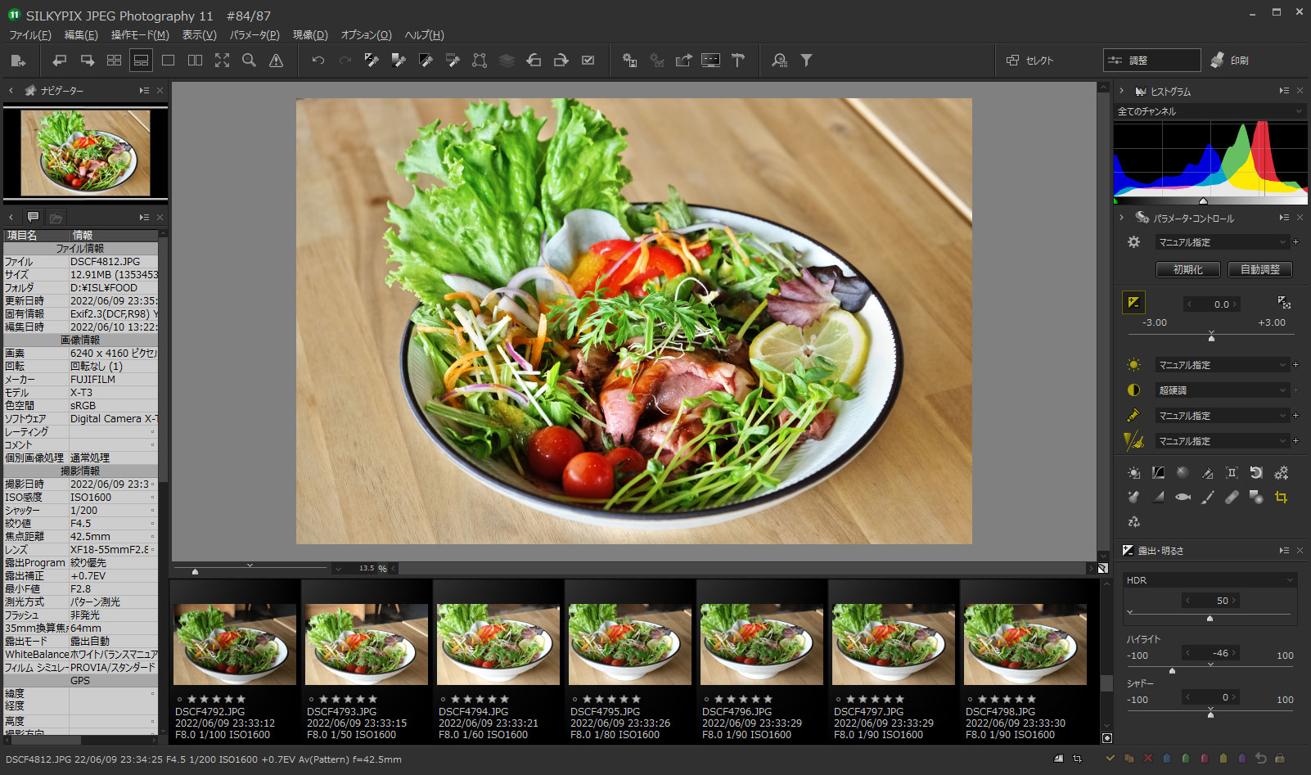
Task: Switch to single preview display mode
Action: [x=168, y=60]
